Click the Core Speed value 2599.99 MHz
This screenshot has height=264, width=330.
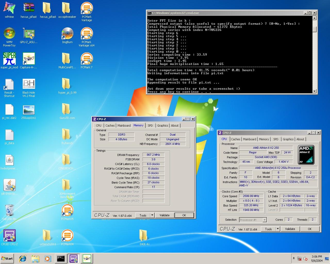pos(251,196)
